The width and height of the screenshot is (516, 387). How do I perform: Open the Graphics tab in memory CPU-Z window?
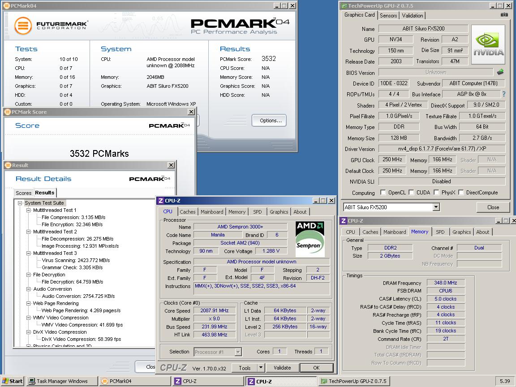[x=461, y=232]
